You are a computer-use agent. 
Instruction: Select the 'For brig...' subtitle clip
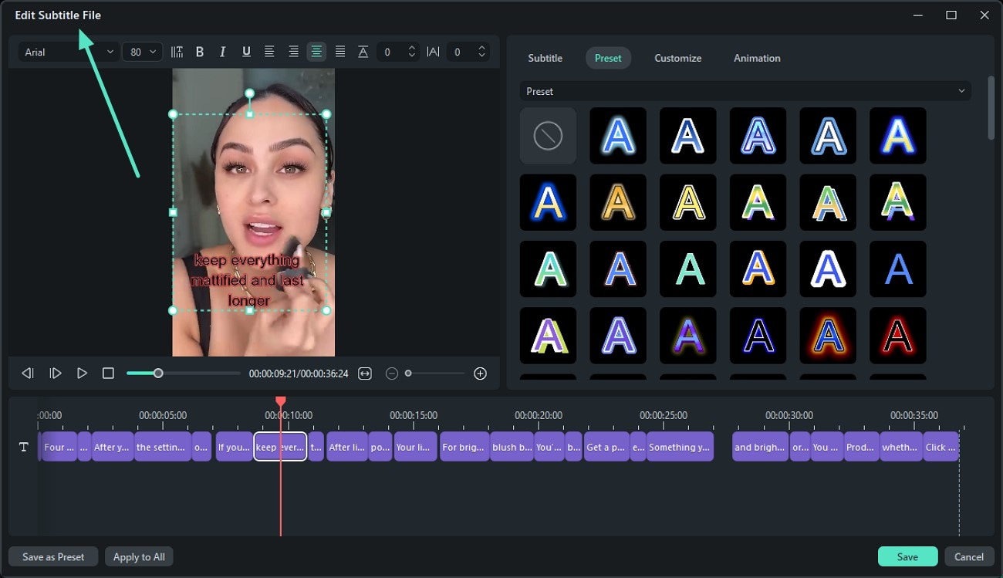click(464, 448)
